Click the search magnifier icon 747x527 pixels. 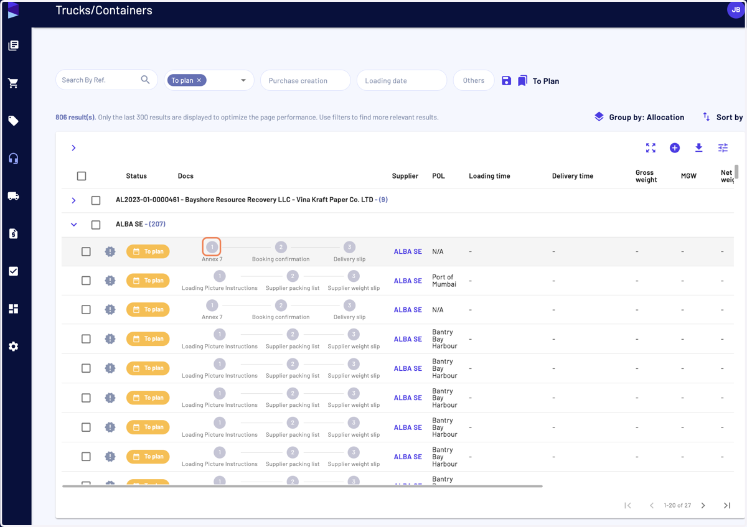click(x=145, y=80)
